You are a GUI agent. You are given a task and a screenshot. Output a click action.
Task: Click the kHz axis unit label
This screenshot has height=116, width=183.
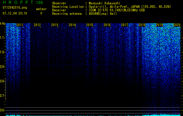(3, 24)
